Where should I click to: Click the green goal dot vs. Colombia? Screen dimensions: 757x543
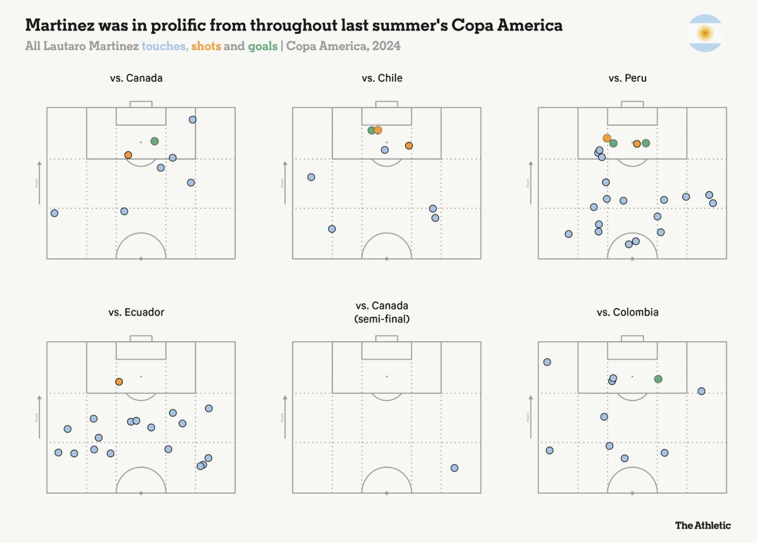[658, 379]
